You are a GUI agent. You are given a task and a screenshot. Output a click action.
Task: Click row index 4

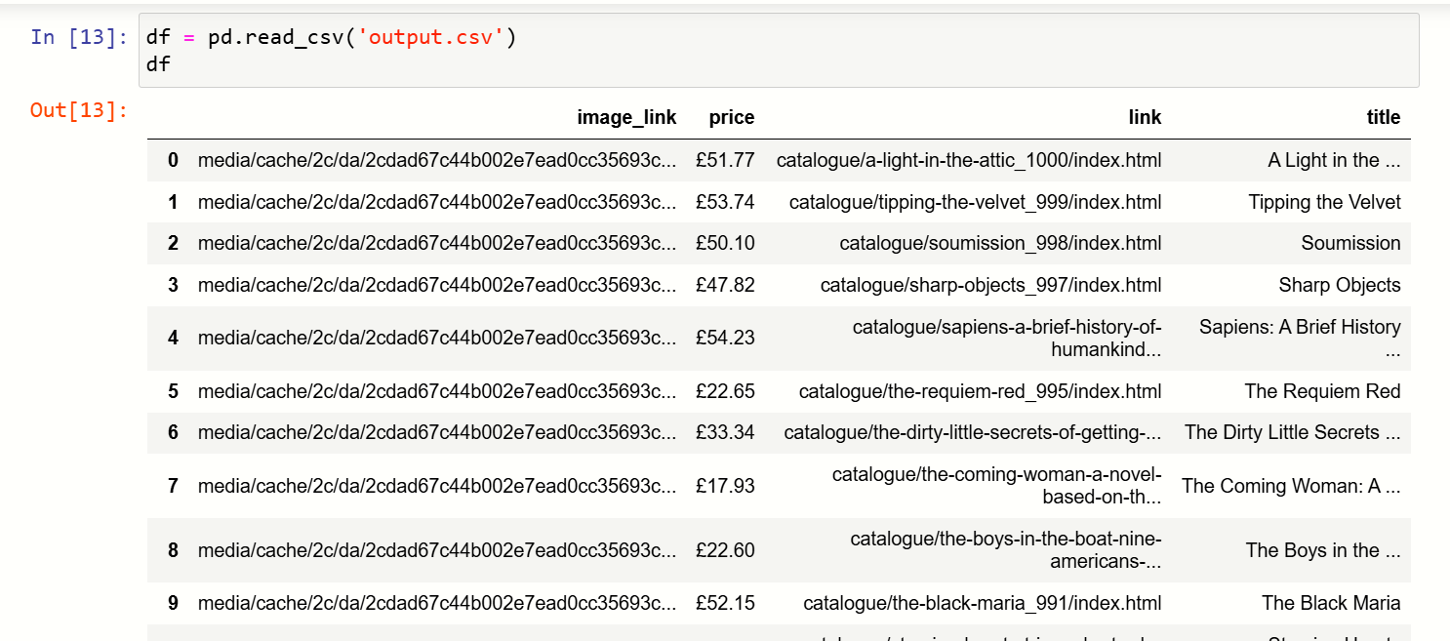coord(173,338)
